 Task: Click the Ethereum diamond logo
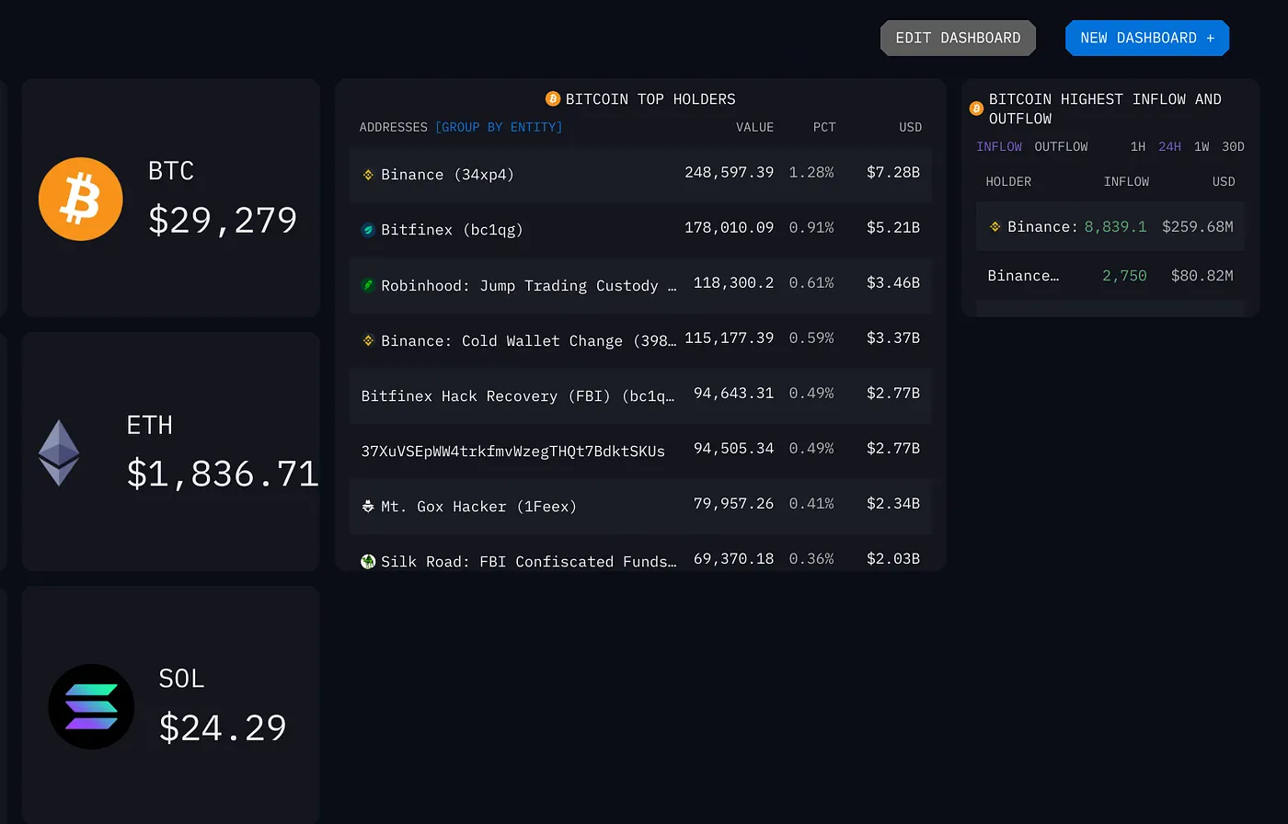(59, 453)
